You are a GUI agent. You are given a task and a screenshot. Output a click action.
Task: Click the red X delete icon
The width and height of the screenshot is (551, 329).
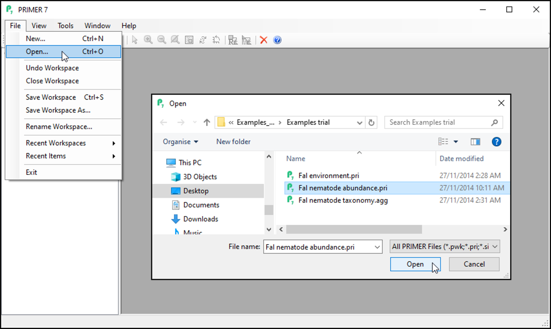point(264,40)
